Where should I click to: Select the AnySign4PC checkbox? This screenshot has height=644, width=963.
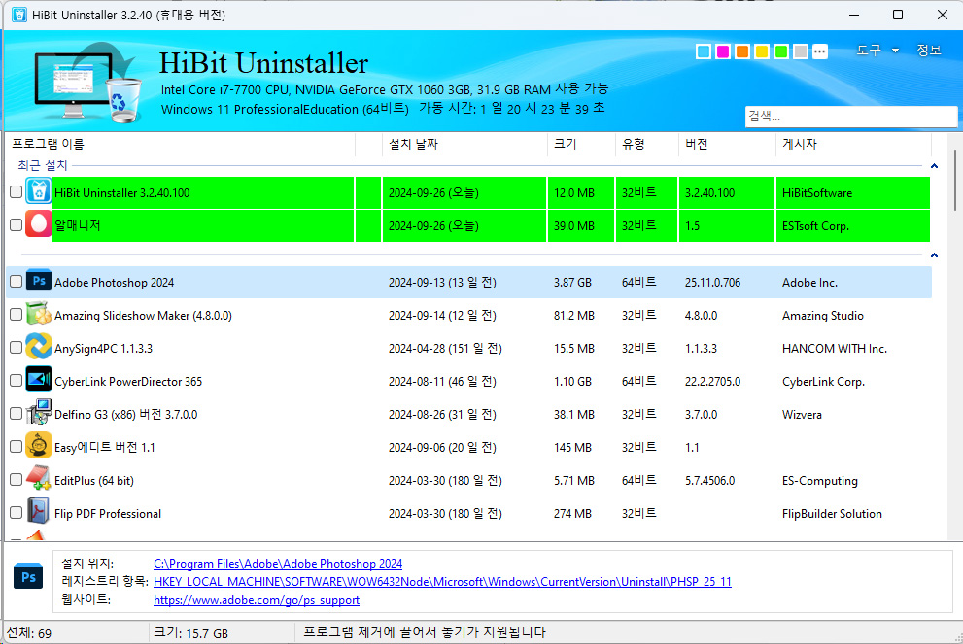[16, 348]
